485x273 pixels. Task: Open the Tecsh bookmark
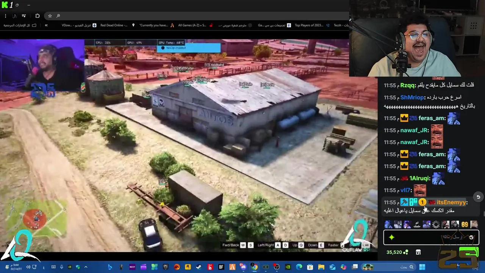click(341, 25)
